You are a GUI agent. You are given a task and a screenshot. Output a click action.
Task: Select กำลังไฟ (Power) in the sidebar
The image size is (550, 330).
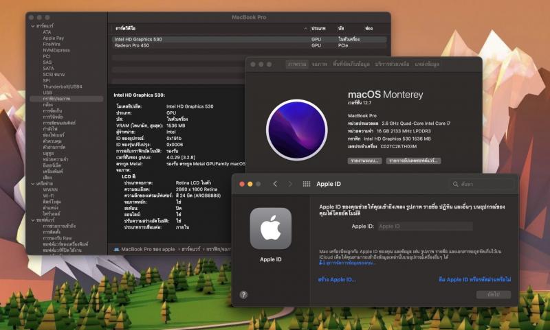tap(50, 129)
